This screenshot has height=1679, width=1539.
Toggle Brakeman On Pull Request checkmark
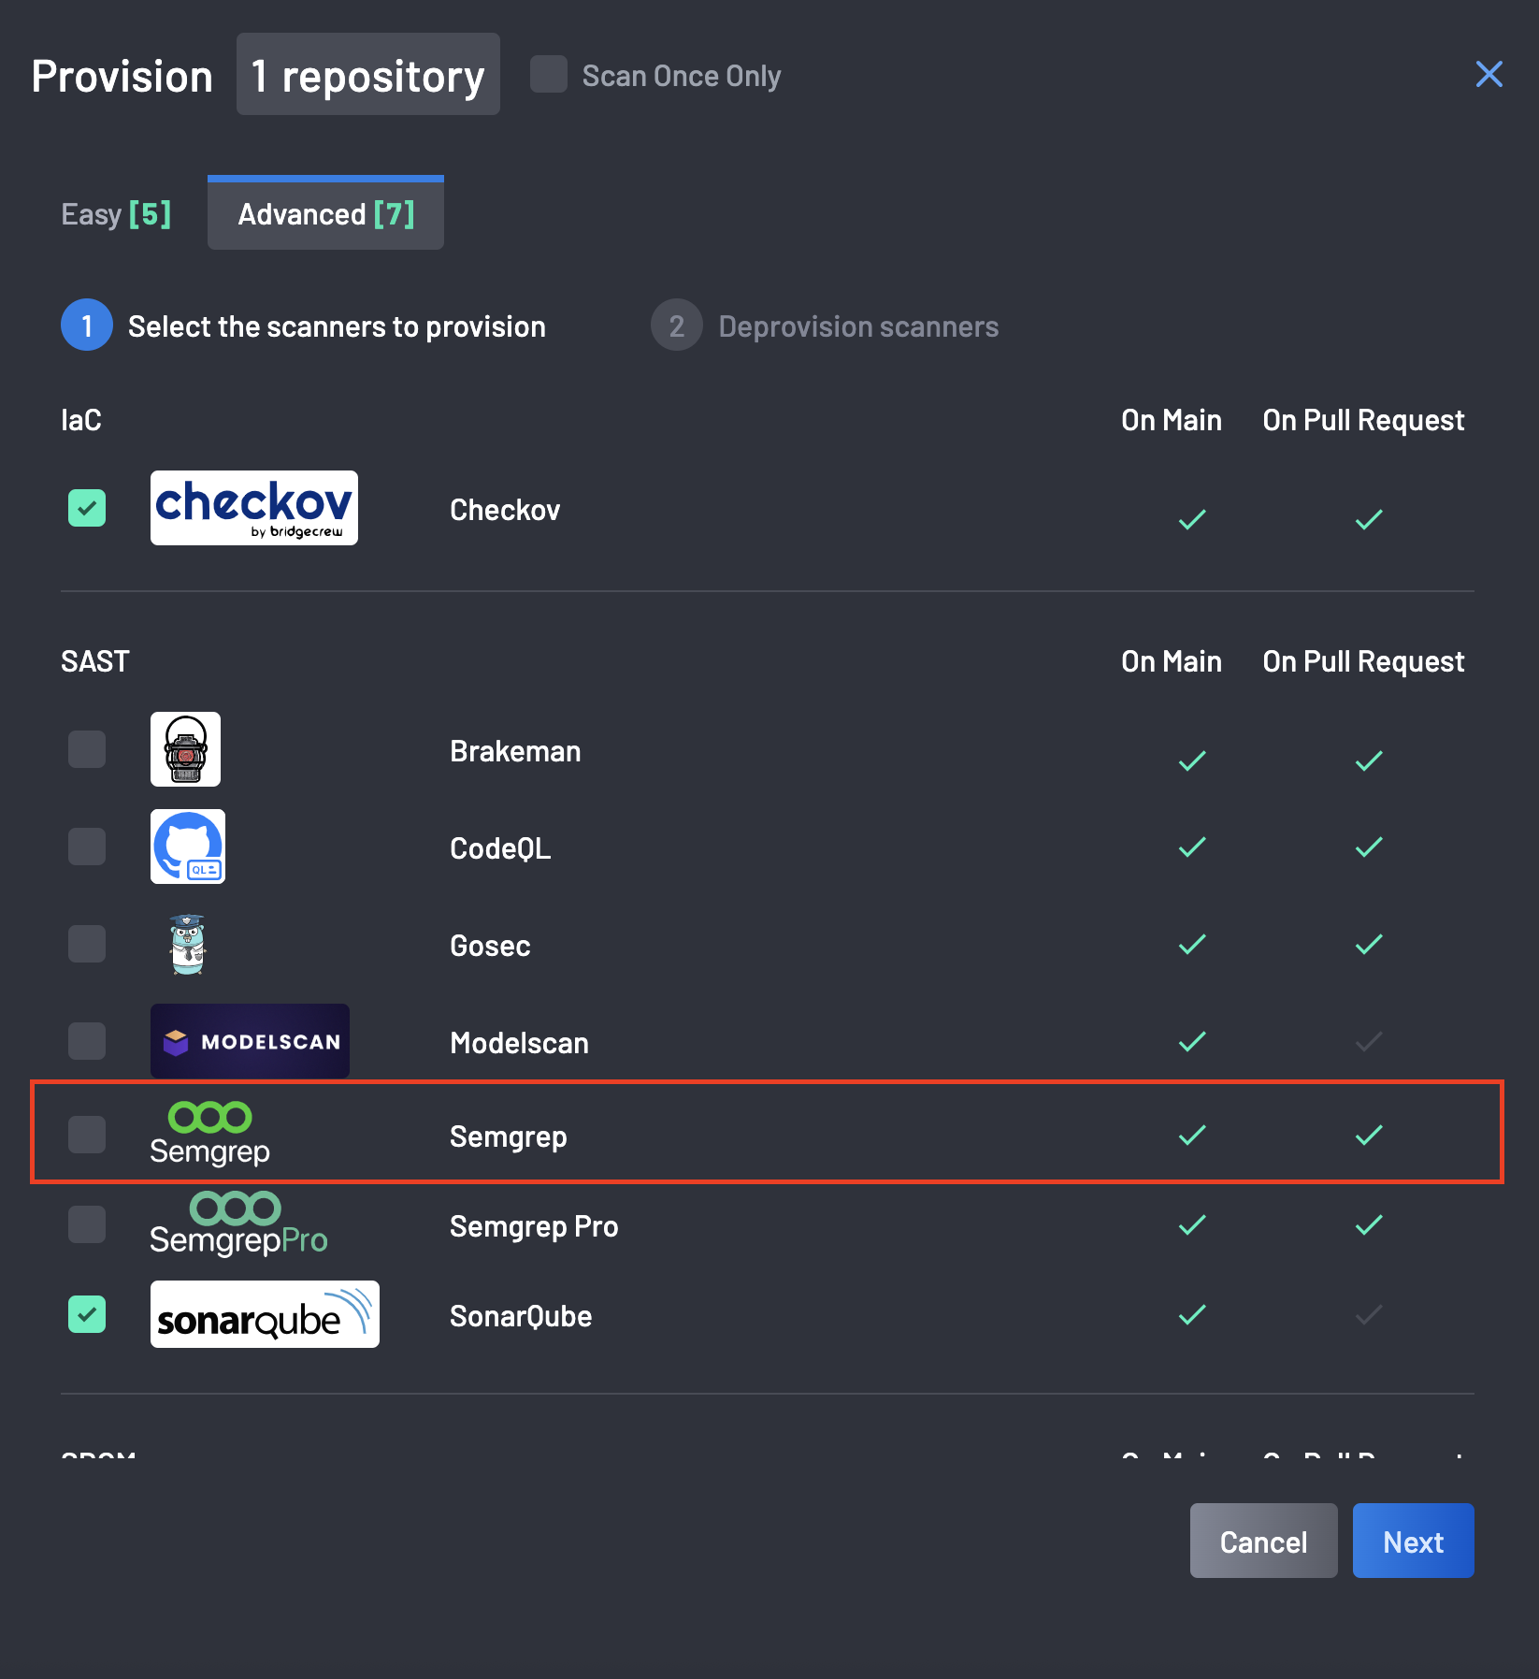[x=1369, y=760]
